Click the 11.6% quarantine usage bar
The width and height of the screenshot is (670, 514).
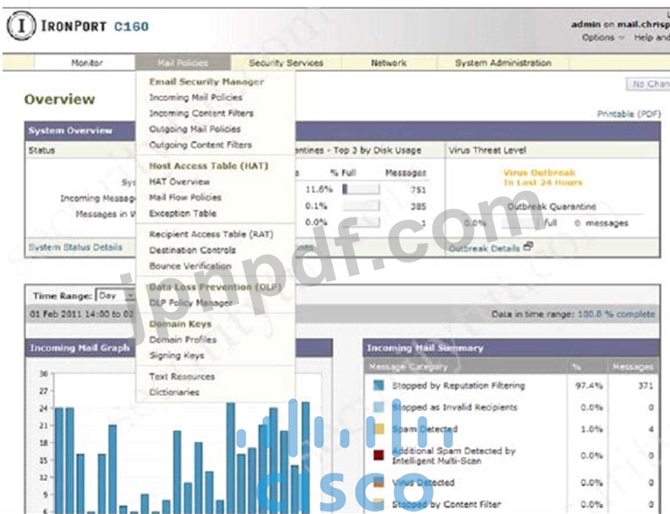click(x=361, y=189)
